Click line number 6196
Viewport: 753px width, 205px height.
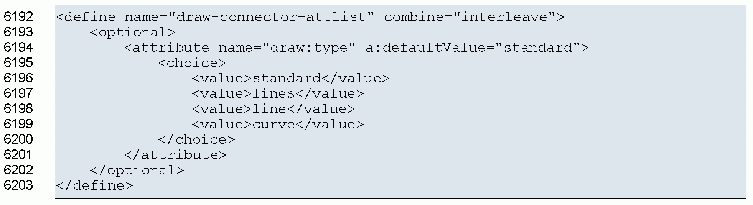18,78
